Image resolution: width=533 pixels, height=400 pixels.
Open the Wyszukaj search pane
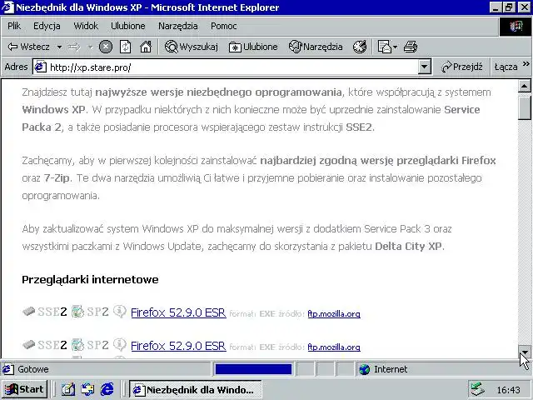pyautogui.click(x=191, y=47)
